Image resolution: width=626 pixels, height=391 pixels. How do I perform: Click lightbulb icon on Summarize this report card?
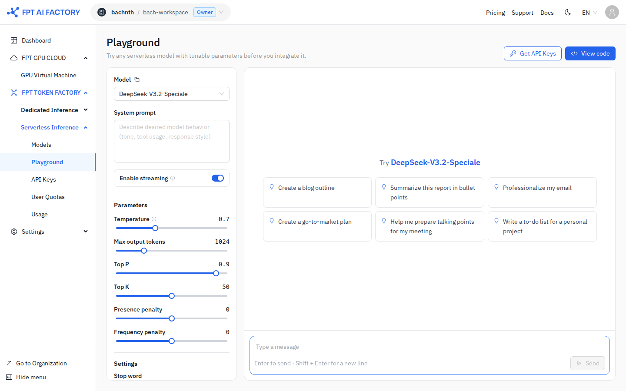point(384,187)
